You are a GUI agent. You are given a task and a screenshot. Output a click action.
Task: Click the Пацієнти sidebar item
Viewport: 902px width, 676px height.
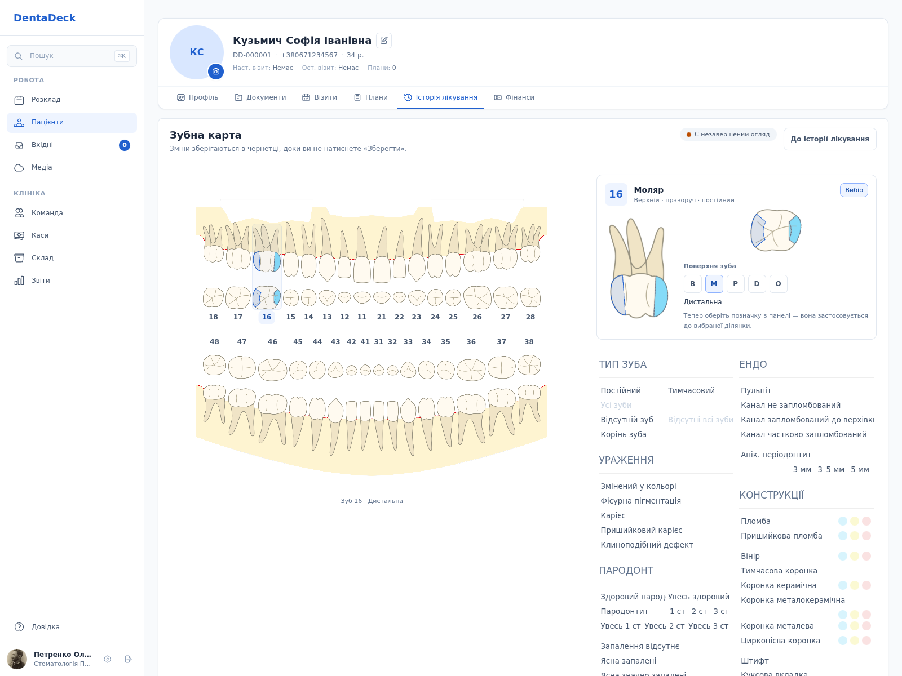pos(72,122)
